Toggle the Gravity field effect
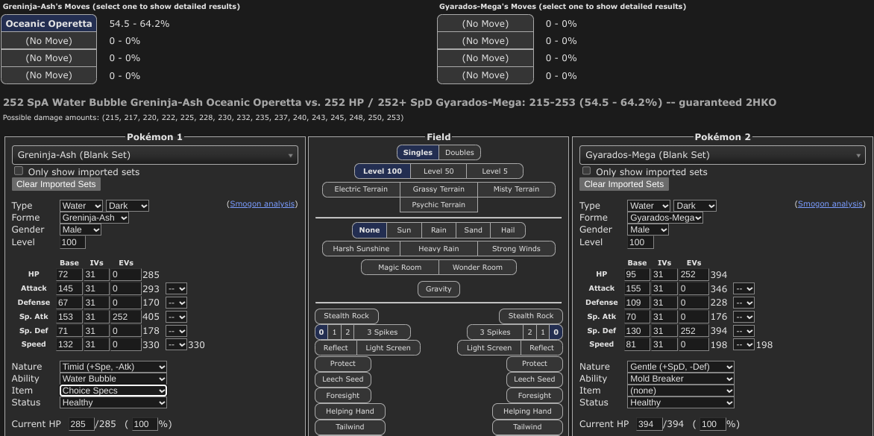This screenshot has height=436, width=874. pos(438,289)
